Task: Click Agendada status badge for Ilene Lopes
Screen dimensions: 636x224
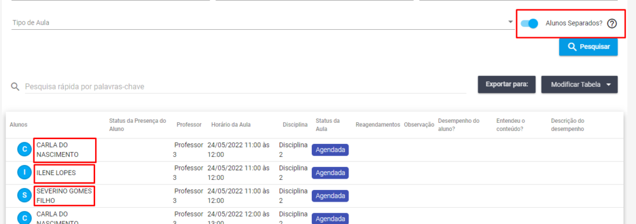Action: 330,173
